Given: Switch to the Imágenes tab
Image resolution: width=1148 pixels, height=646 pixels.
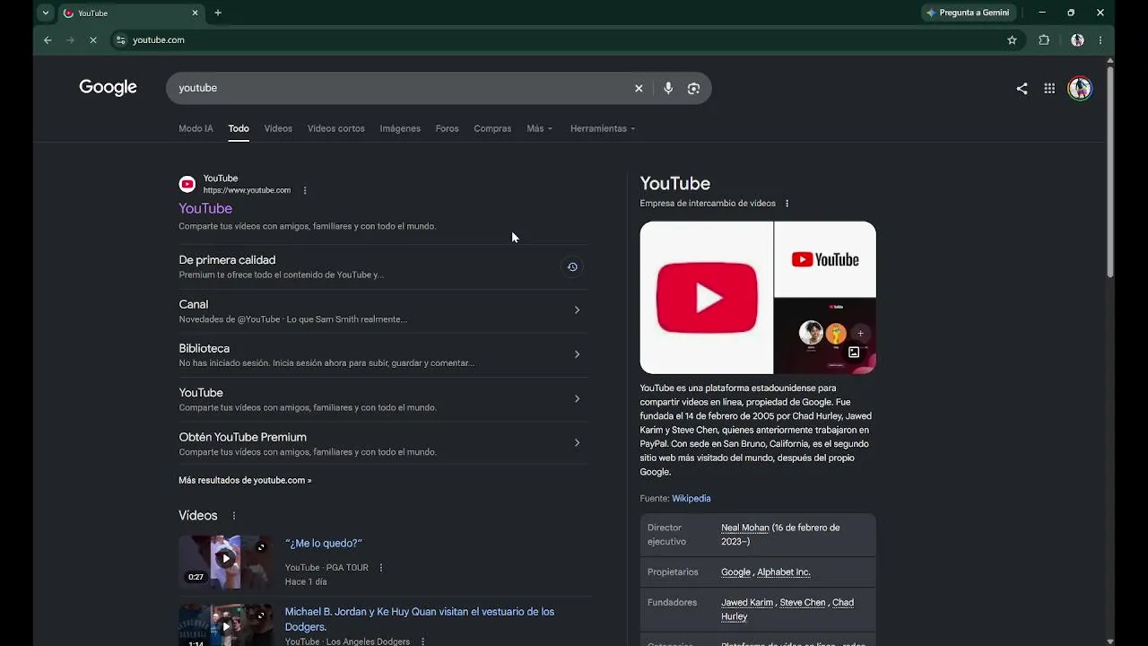Looking at the screenshot, I should [x=400, y=128].
